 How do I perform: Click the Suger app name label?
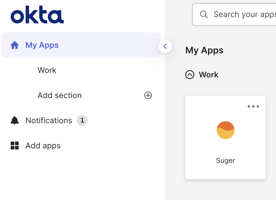click(x=225, y=161)
